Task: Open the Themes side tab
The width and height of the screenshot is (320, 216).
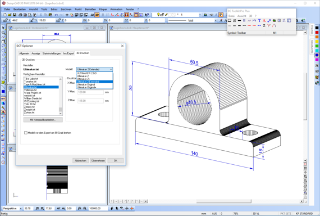Action: click(x=312, y=30)
